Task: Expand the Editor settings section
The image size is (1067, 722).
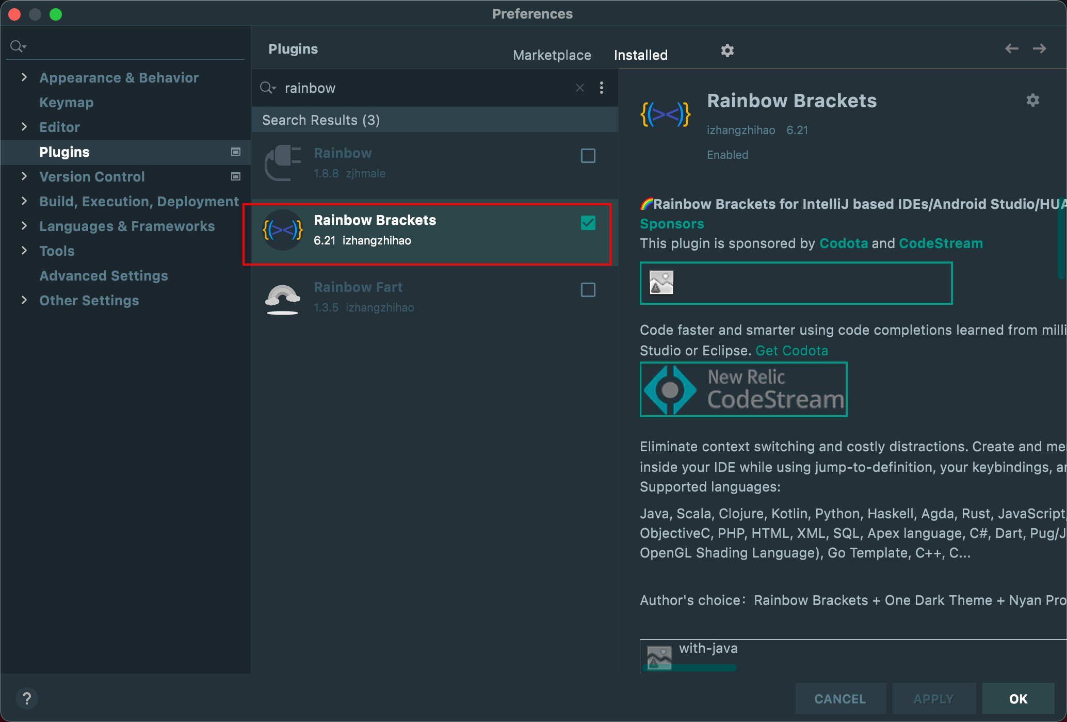Action: [24, 127]
